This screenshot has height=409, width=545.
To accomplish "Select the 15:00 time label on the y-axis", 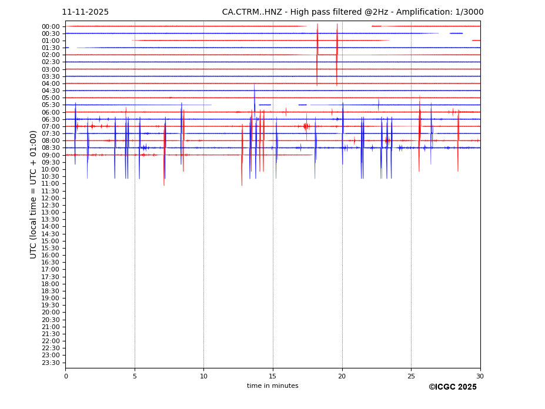I will pos(51,241).
